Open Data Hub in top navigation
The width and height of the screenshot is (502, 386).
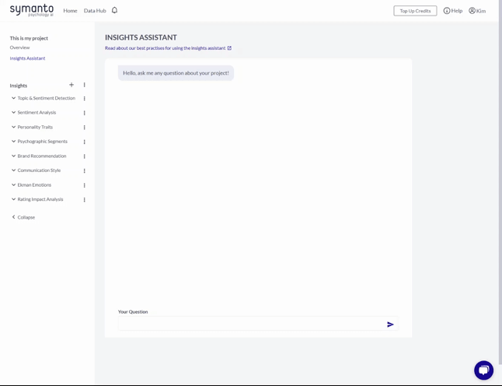click(x=95, y=11)
